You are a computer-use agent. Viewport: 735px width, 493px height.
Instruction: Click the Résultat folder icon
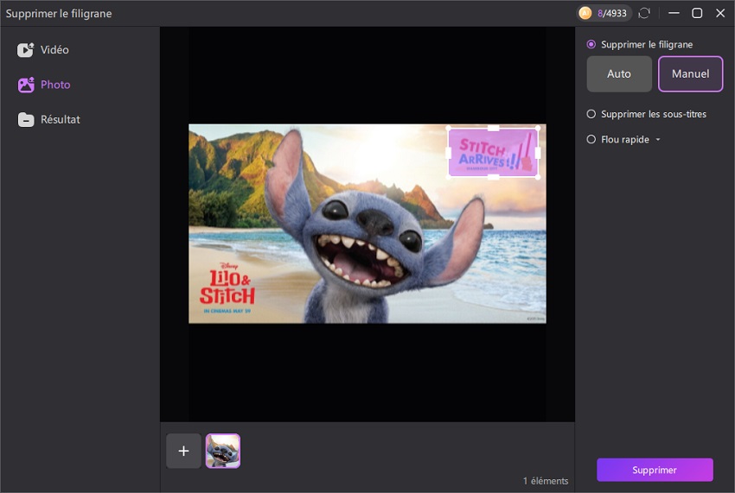[26, 120]
